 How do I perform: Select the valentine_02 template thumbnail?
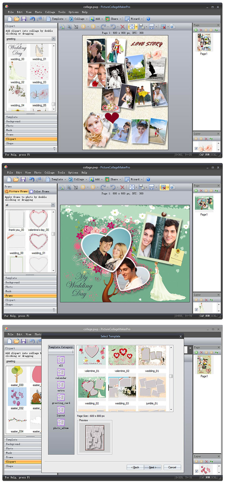[x=122, y=357]
